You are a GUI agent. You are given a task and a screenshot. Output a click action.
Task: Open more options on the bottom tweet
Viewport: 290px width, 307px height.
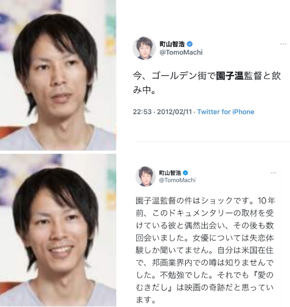(x=273, y=173)
